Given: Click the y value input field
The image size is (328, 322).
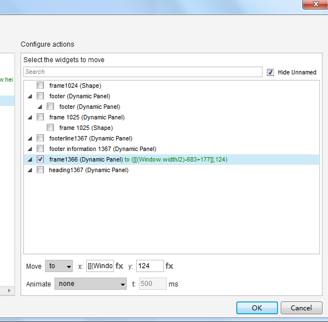Looking at the screenshot, I should [150, 266].
